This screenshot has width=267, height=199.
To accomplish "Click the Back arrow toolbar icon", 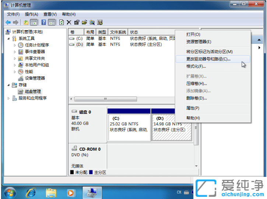I will (8, 22).
